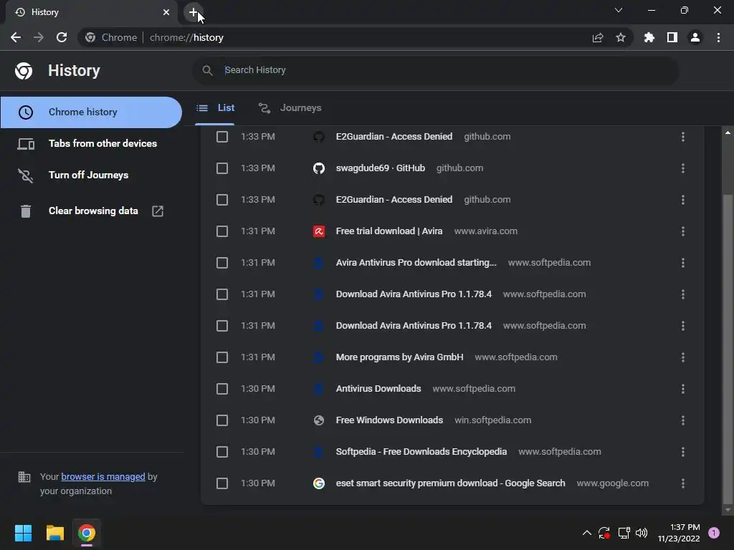Click the browser is managed link
Image resolution: width=734 pixels, height=550 pixels.
[103, 476]
